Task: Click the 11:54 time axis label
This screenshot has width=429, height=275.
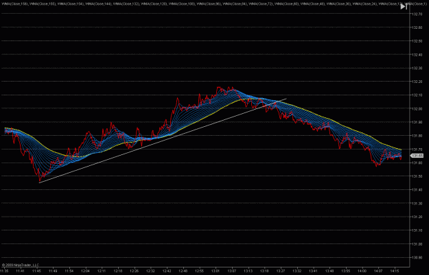Action: coord(69,271)
